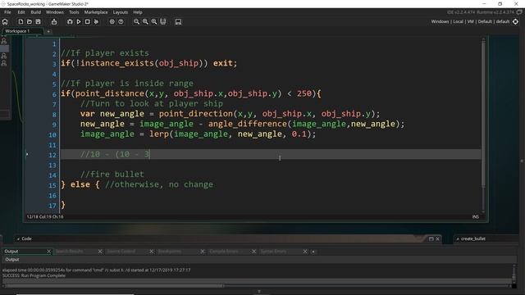This screenshot has height=295, width=525.
Task: Click the value 250 on line 6
Action: pos(304,93)
